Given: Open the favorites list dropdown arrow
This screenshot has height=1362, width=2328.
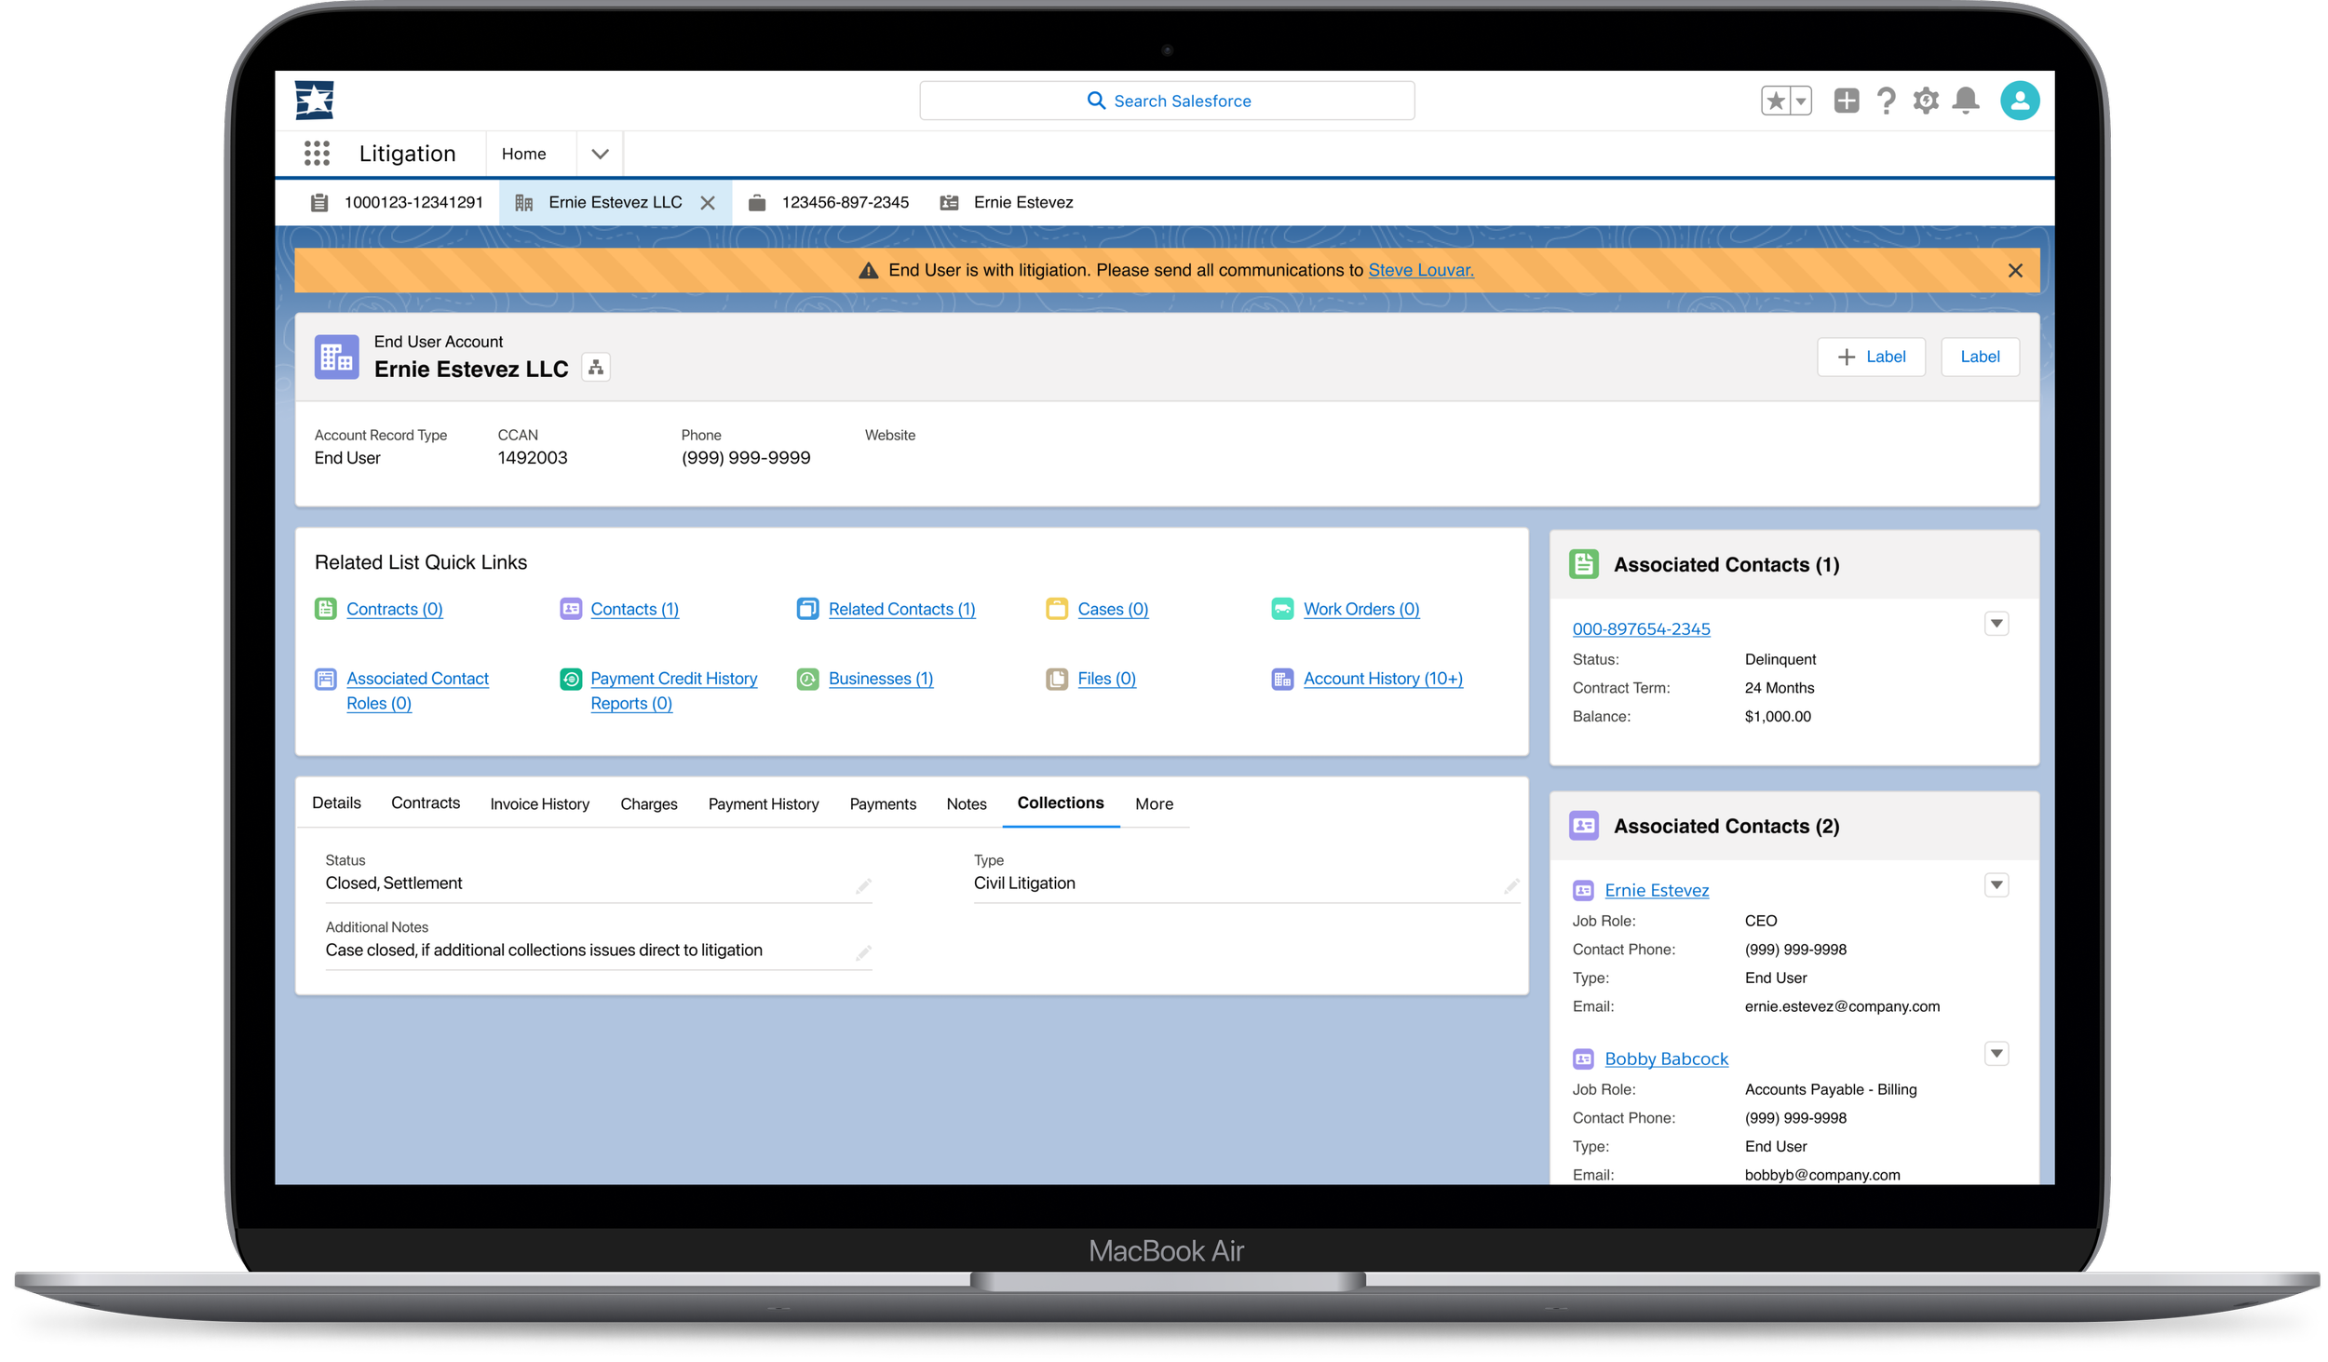Looking at the screenshot, I should coord(1801,101).
